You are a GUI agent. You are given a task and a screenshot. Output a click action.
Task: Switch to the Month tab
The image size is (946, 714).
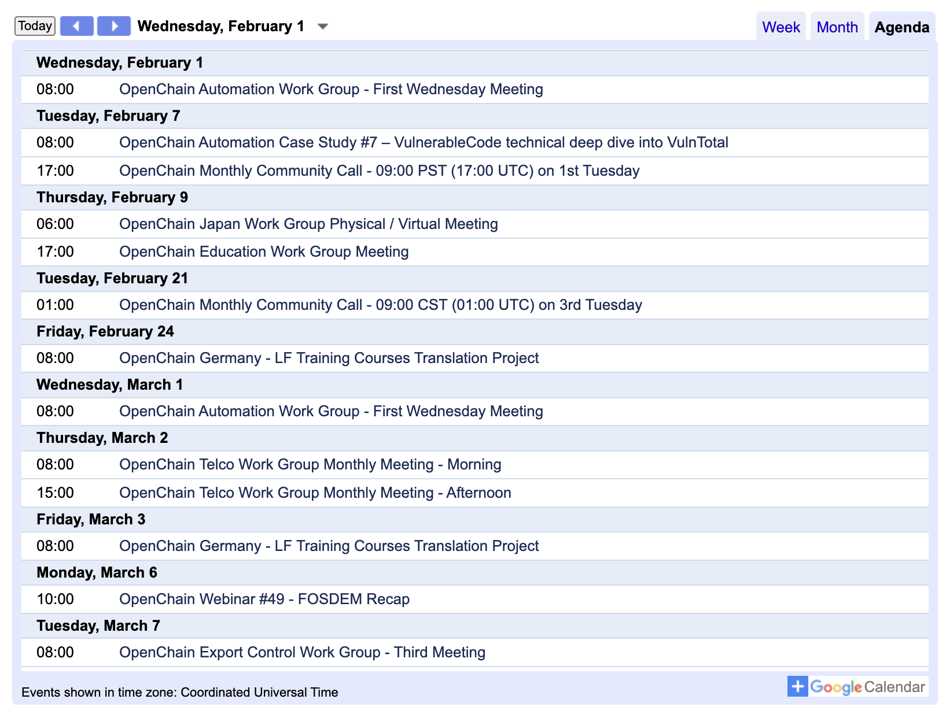[837, 27]
